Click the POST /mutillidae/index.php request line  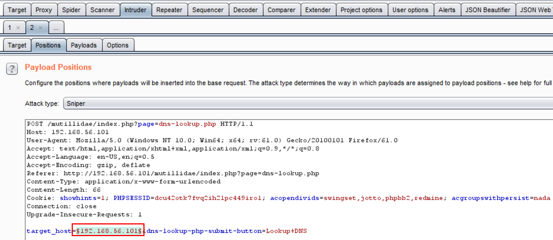140,124
